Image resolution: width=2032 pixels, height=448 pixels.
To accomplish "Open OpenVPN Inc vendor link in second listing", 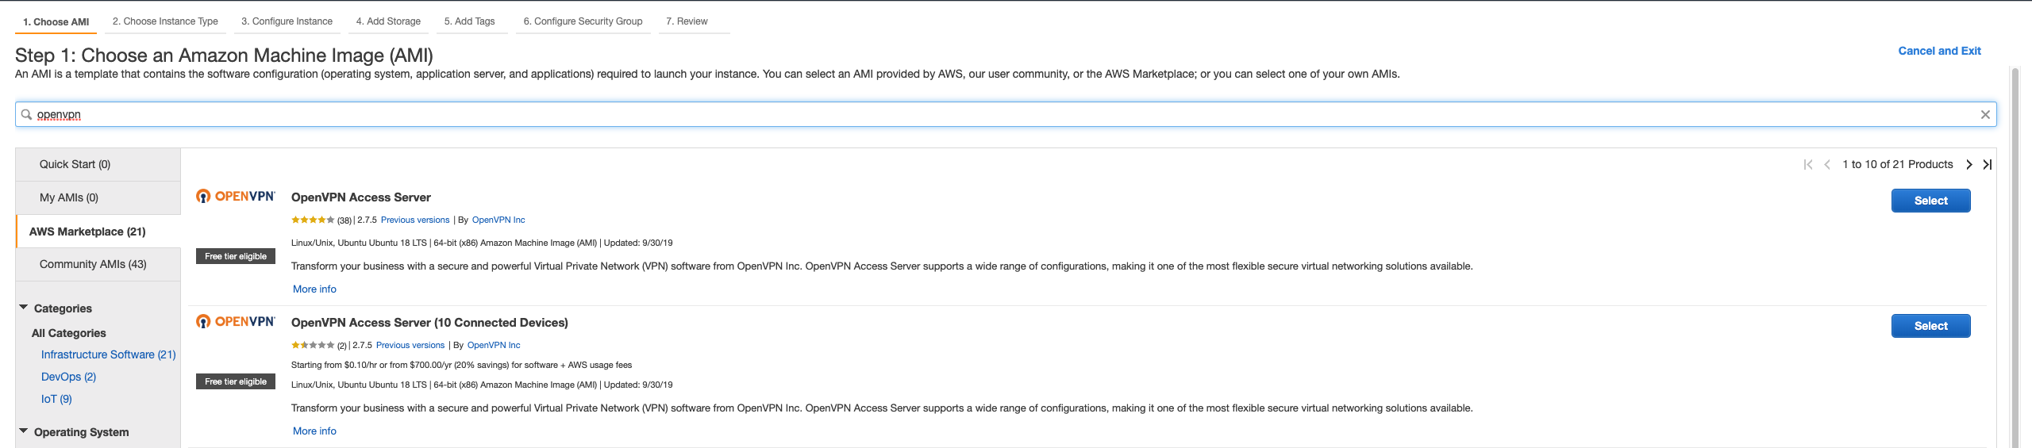I will pos(494,345).
